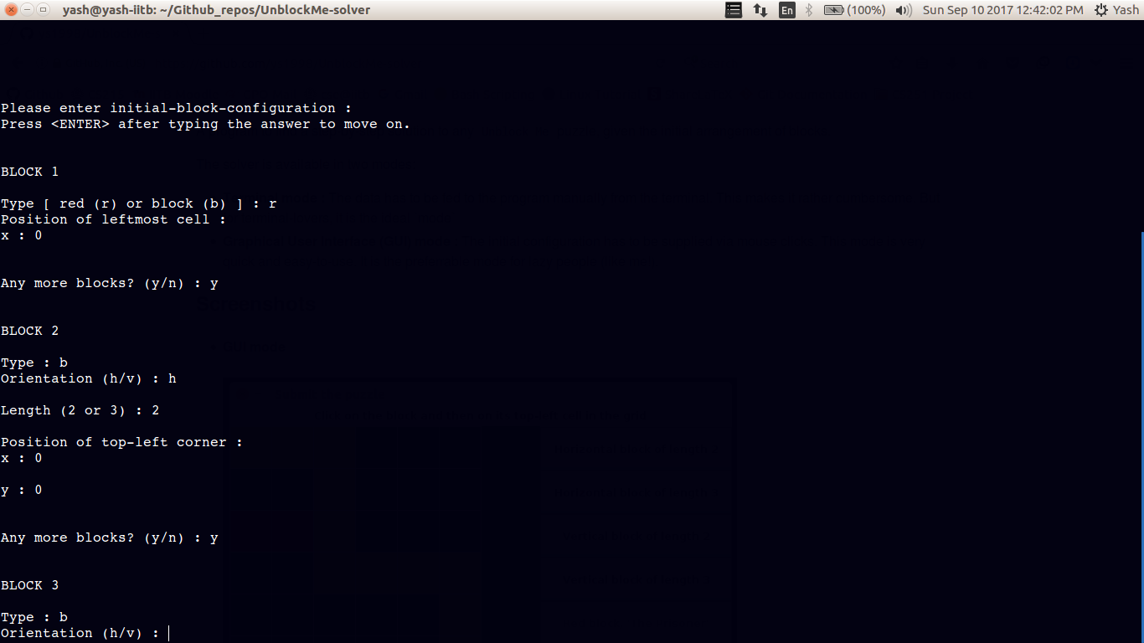Screen dimensions: 1144x643
Task: Click 'Position of top-left corner :' text
Action: pyautogui.click(x=122, y=442)
